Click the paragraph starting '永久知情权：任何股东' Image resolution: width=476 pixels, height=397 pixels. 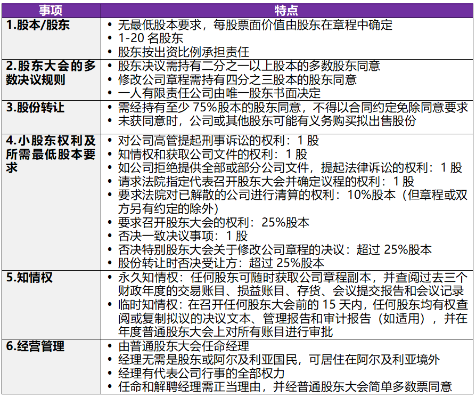pos(293,285)
